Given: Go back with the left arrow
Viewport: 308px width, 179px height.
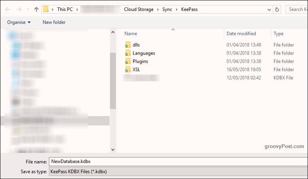Looking at the screenshot, I should 7,9.
